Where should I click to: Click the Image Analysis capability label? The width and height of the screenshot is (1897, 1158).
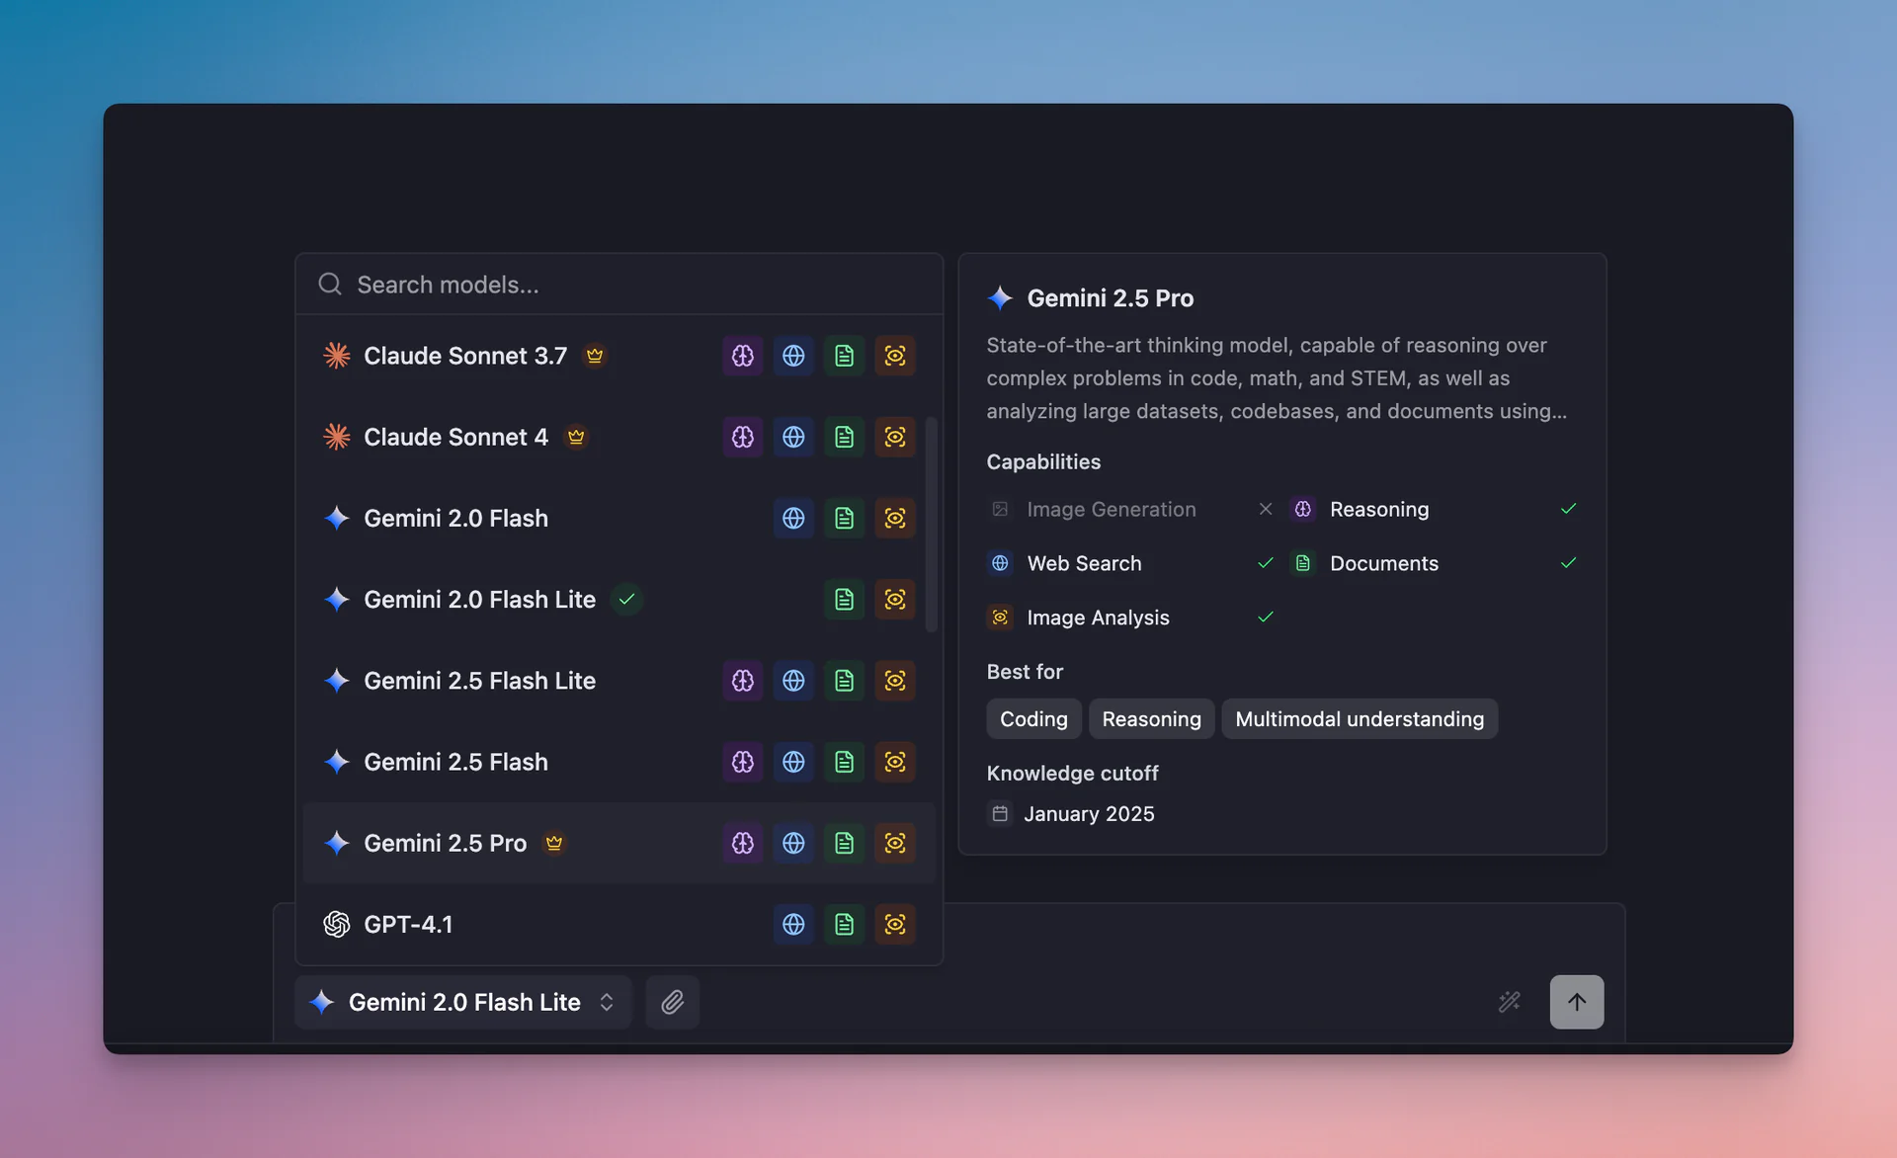tap(1098, 618)
